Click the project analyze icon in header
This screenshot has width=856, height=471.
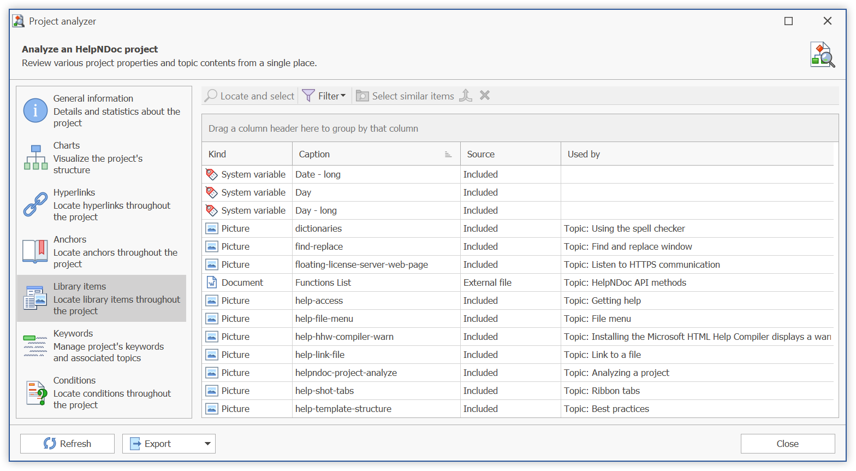(x=822, y=55)
